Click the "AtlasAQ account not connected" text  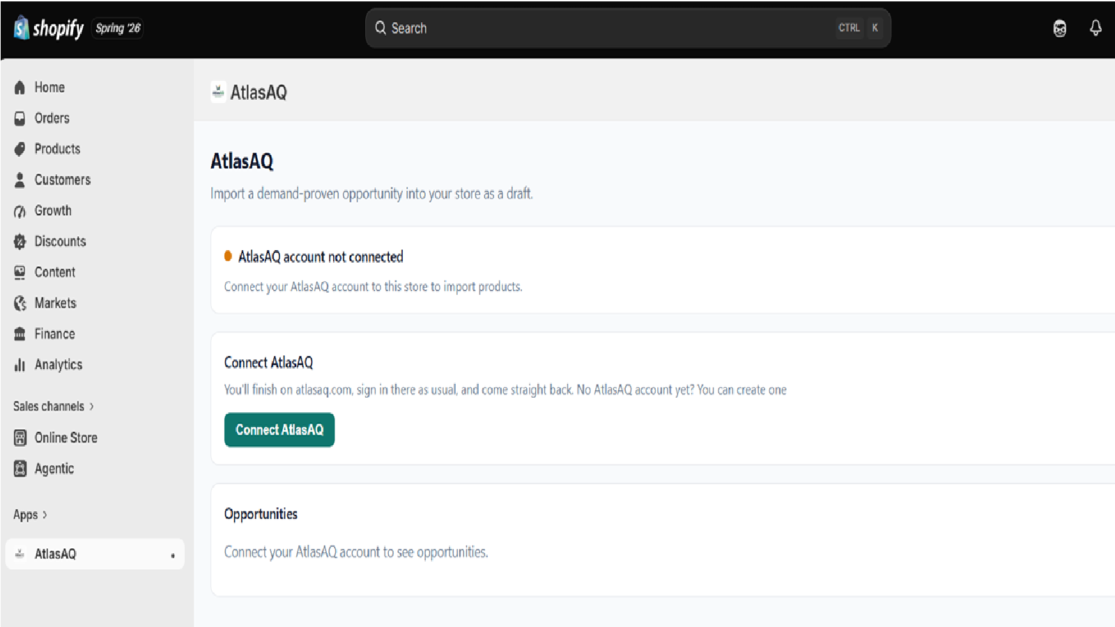point(321,257)
